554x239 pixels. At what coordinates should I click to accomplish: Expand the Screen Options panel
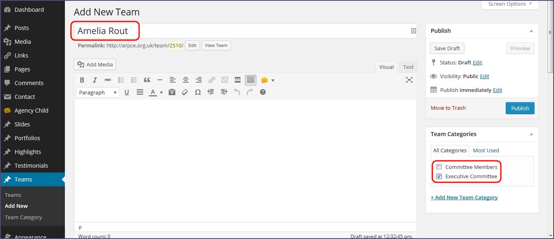(x=510, y=4)
